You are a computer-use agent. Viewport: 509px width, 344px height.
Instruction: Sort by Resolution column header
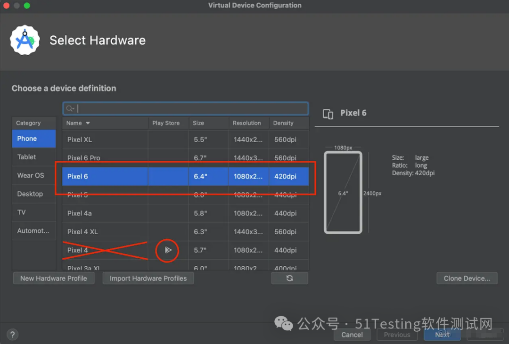(246, 123)
